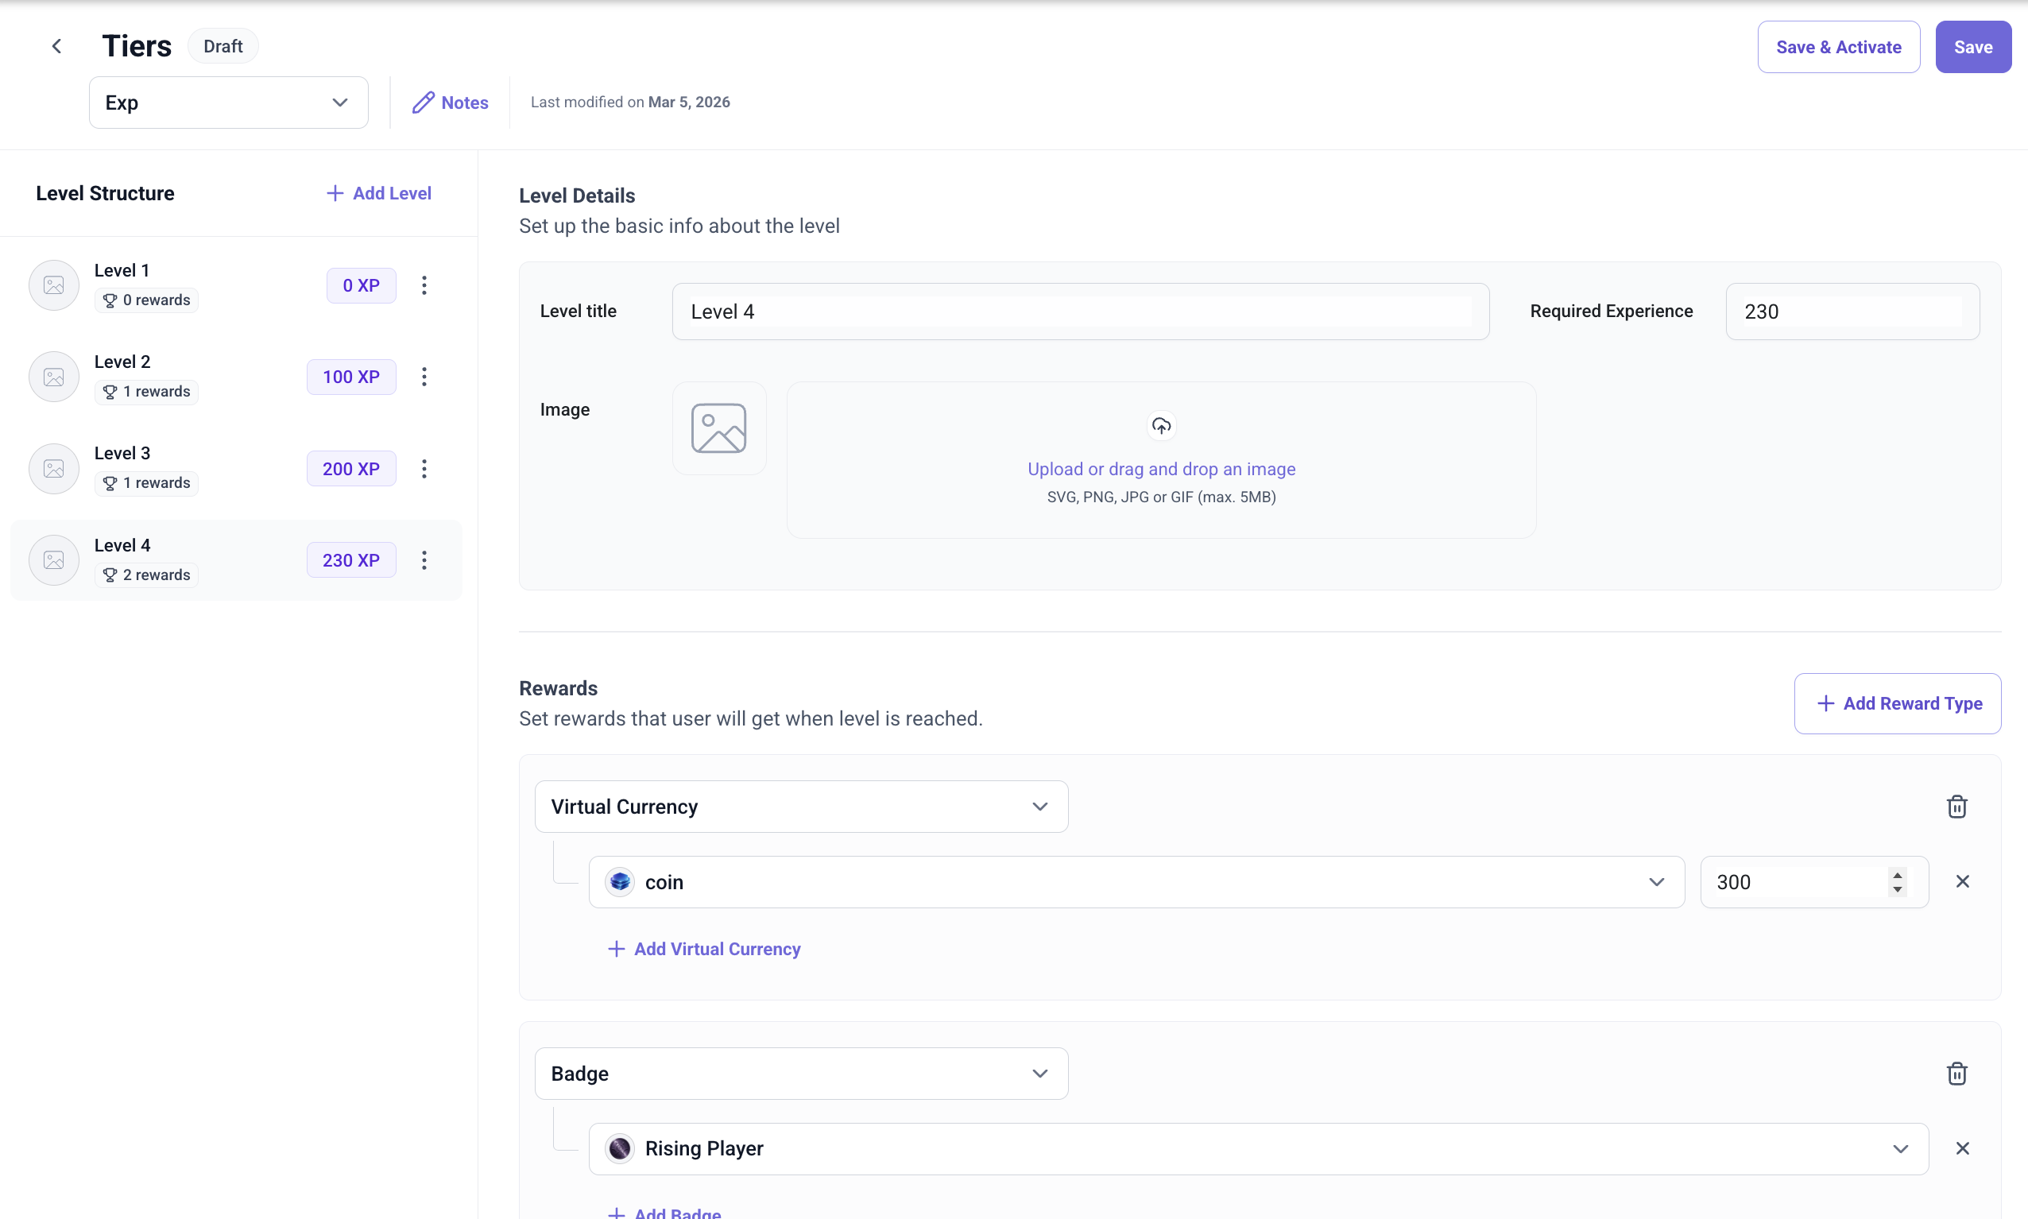Screen dimensions: 2028x1219
Task: Open Notes with the pencil icon
Action: [450, 103]
